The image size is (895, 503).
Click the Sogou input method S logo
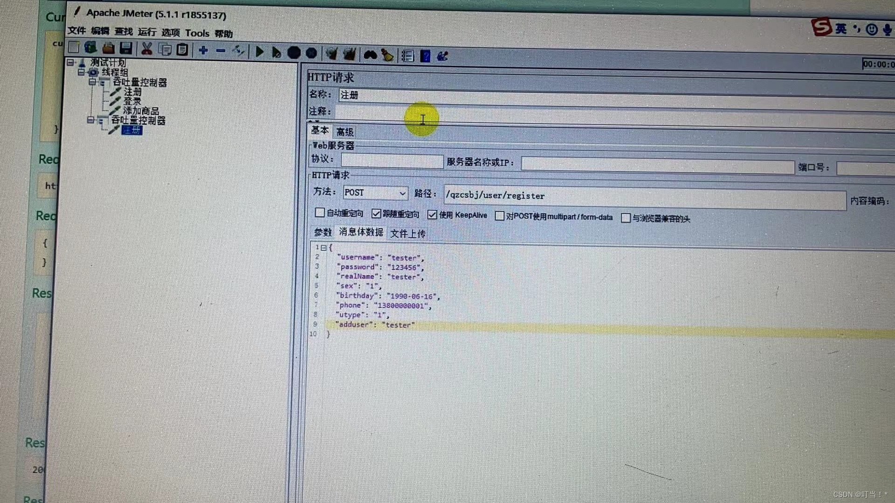(821, 27)
